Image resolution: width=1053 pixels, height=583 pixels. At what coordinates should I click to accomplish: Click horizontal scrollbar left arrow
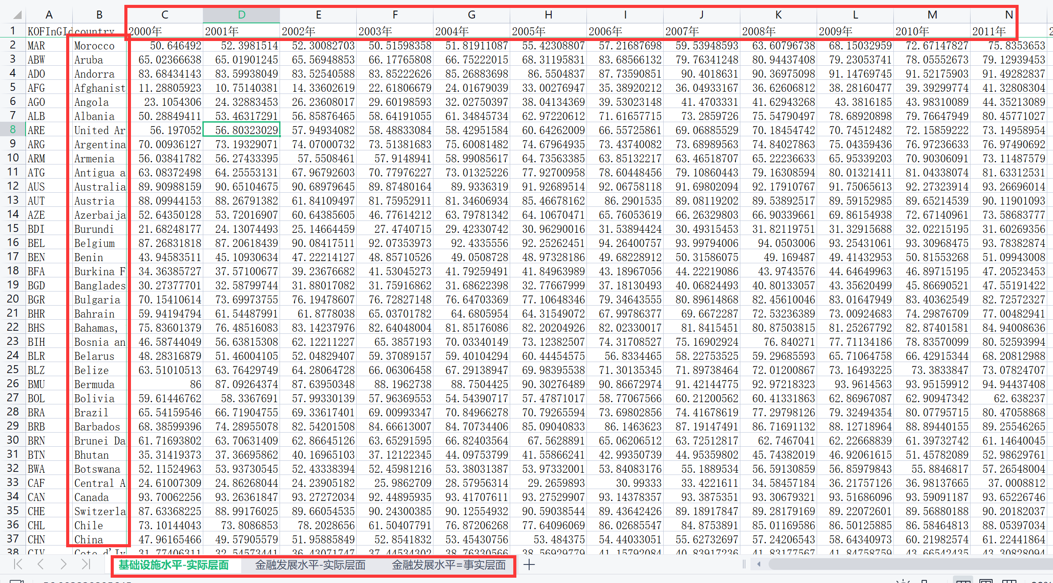click(759, 564)
